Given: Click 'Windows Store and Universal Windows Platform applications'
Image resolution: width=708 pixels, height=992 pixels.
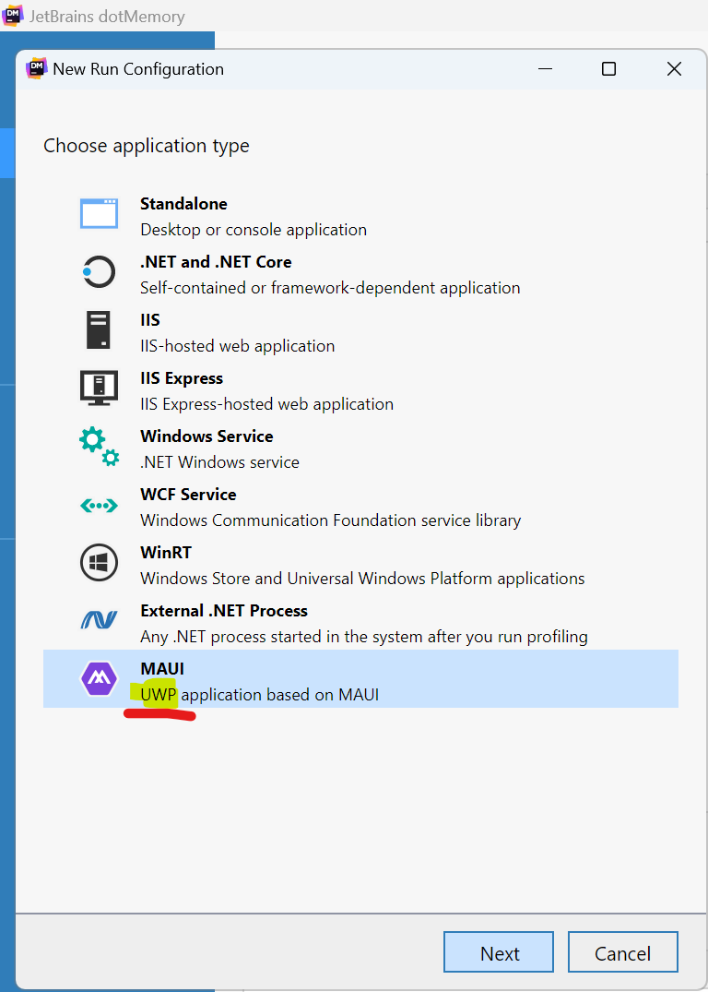Looking at the screenshot, I should [362, 579].
